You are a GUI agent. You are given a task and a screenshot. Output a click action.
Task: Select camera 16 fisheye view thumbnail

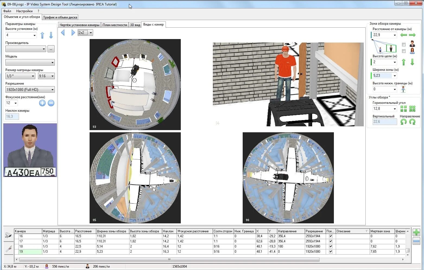click(288, 178)
